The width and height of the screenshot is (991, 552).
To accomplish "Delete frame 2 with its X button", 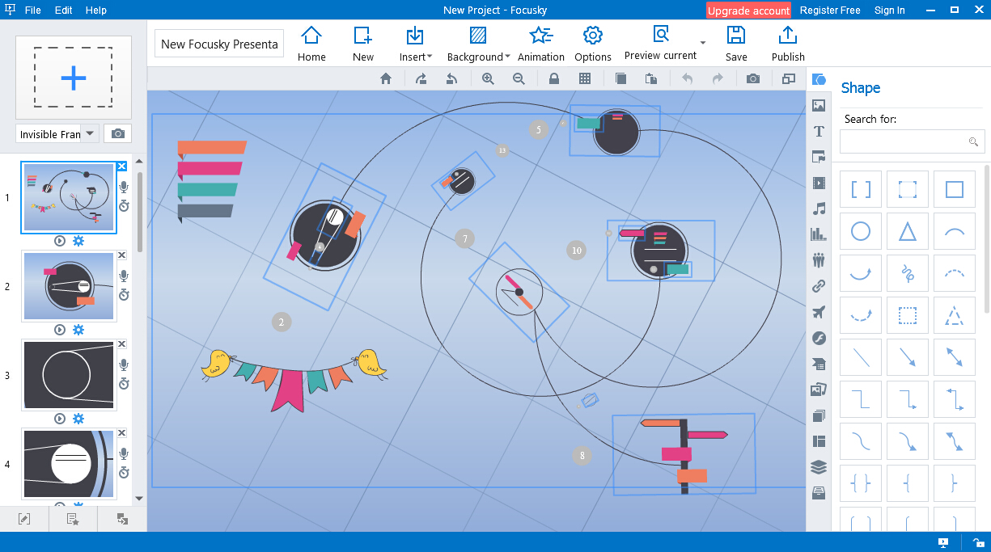I will pyautogui.click(x=122, y=255).
